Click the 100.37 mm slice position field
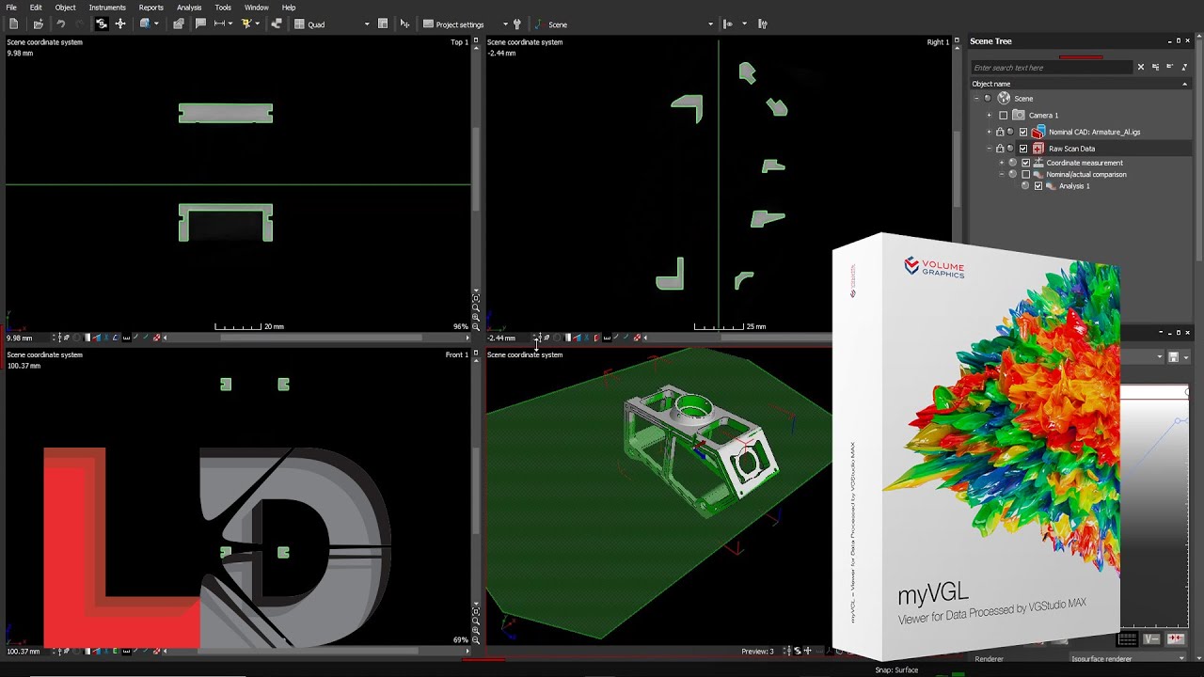Viewport: 1204px width, 677px height. 28,651
